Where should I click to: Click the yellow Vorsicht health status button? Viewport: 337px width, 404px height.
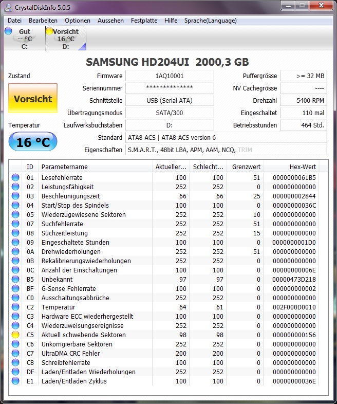tap(33, 98)
